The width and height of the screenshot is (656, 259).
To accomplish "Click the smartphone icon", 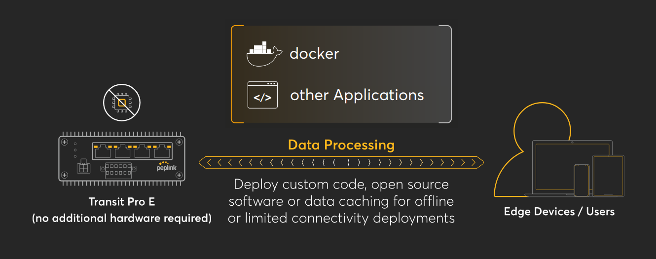I will pyautogui.click(x=582, y=180).
